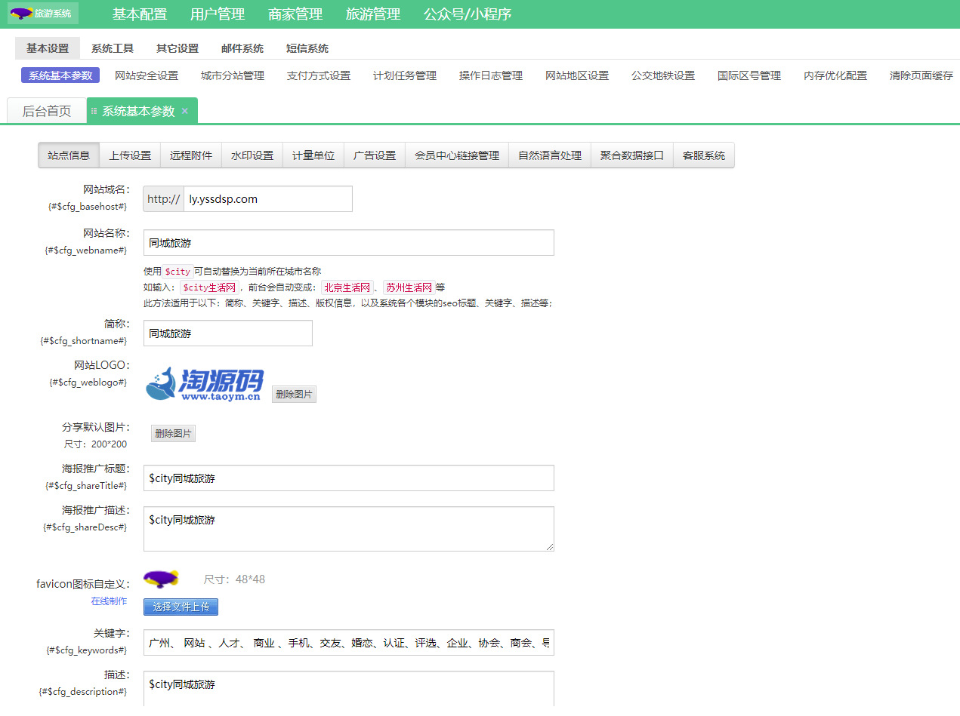Click the 海报推广标题 input field
The height and width of the screenshot is (716, 960).
349,478
